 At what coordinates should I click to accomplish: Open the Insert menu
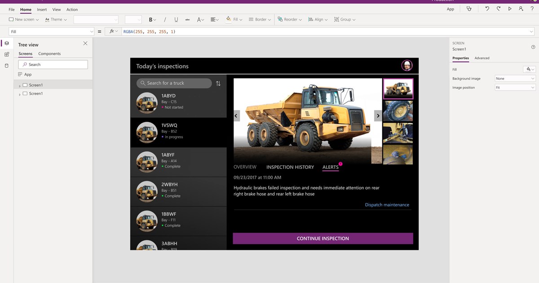(x=42, y=9)
